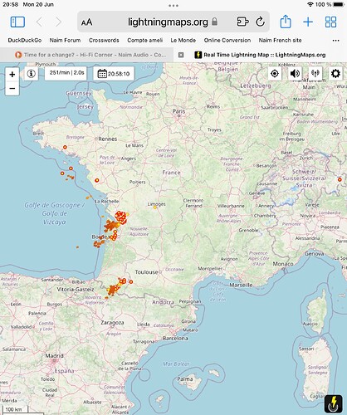Screen dimensions: 347x415
Task: Open the Share sheet
Action: tap(286, 22)
